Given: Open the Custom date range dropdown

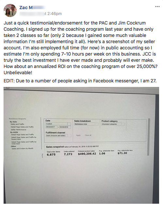Looking at the screenshot, I should (x=58, y=124).
